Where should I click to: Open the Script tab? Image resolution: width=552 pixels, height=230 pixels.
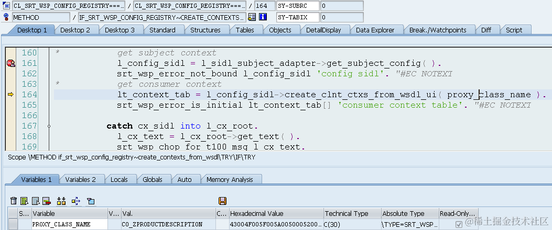point(514,30)
